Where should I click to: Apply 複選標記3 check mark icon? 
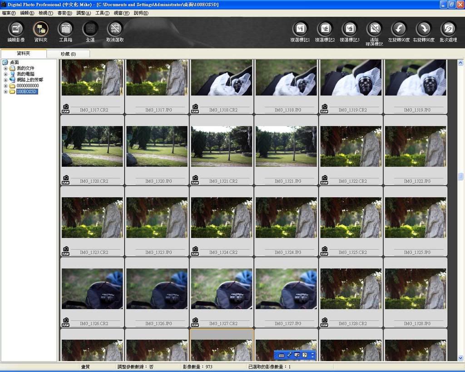click(349, 29)
